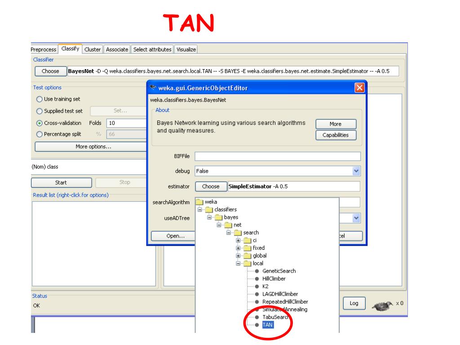The image size is (460, 345).
Task: Click the bullet icon beside GeneticSearch
Action: (x=257, y=271)
